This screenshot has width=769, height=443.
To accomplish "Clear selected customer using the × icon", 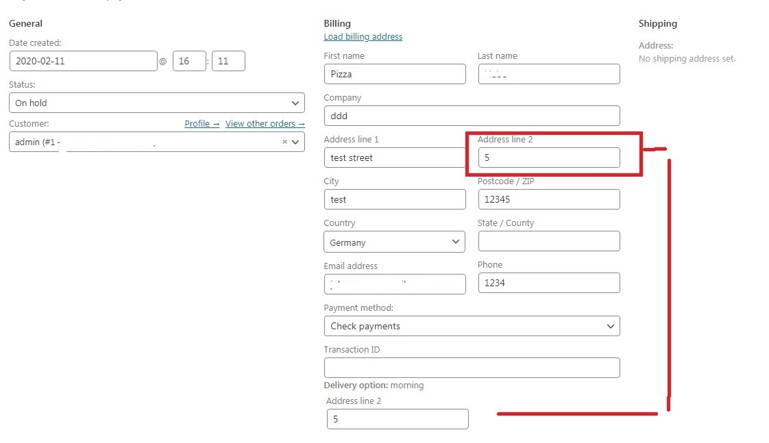I will pyautogui.click(x=284, y=142).
